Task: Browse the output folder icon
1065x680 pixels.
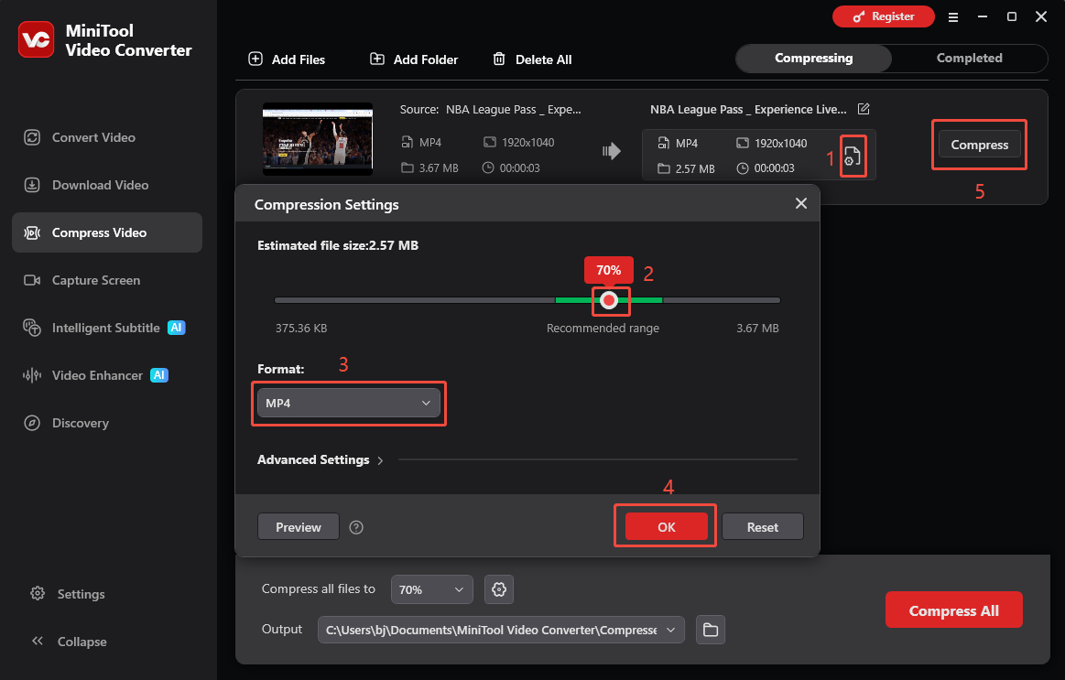Action: 711,630
